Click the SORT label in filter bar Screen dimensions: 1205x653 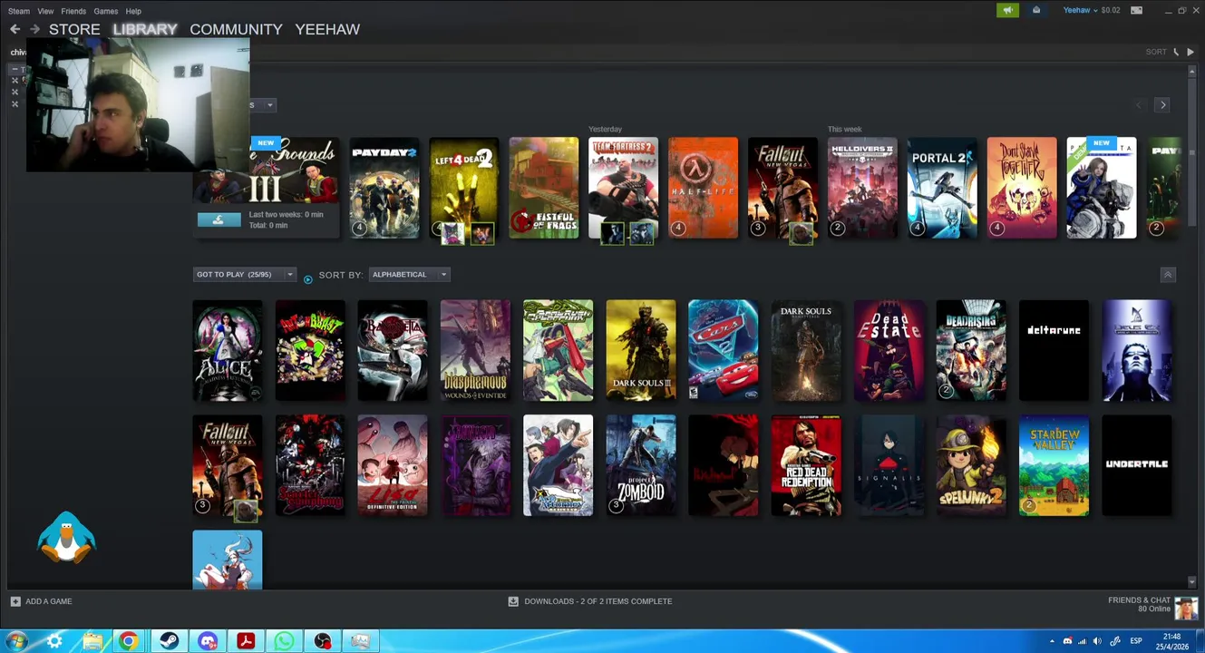1156,52
